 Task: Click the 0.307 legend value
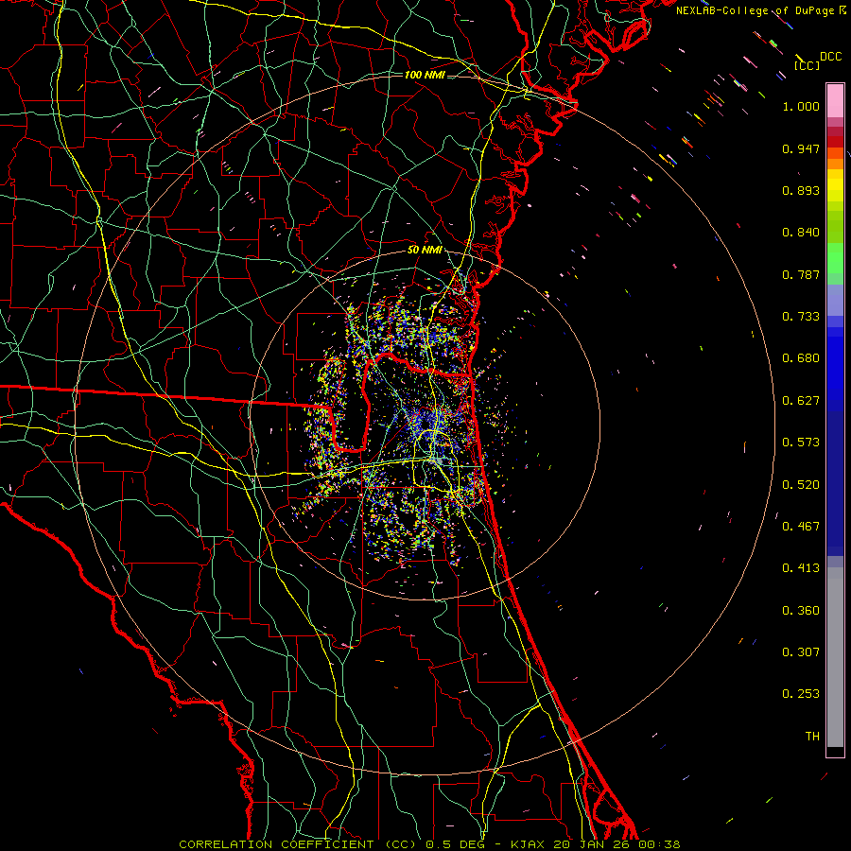[x=801, y=652]
